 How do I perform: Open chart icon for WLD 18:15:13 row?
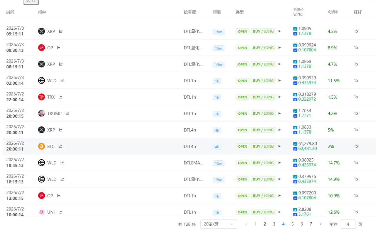[62, 179]
